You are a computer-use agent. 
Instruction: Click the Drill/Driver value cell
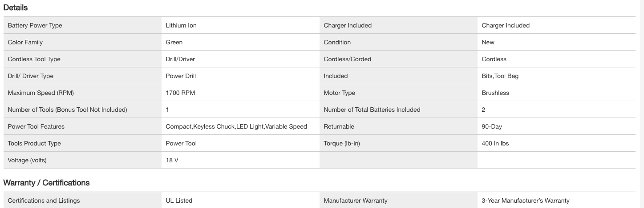180,59
